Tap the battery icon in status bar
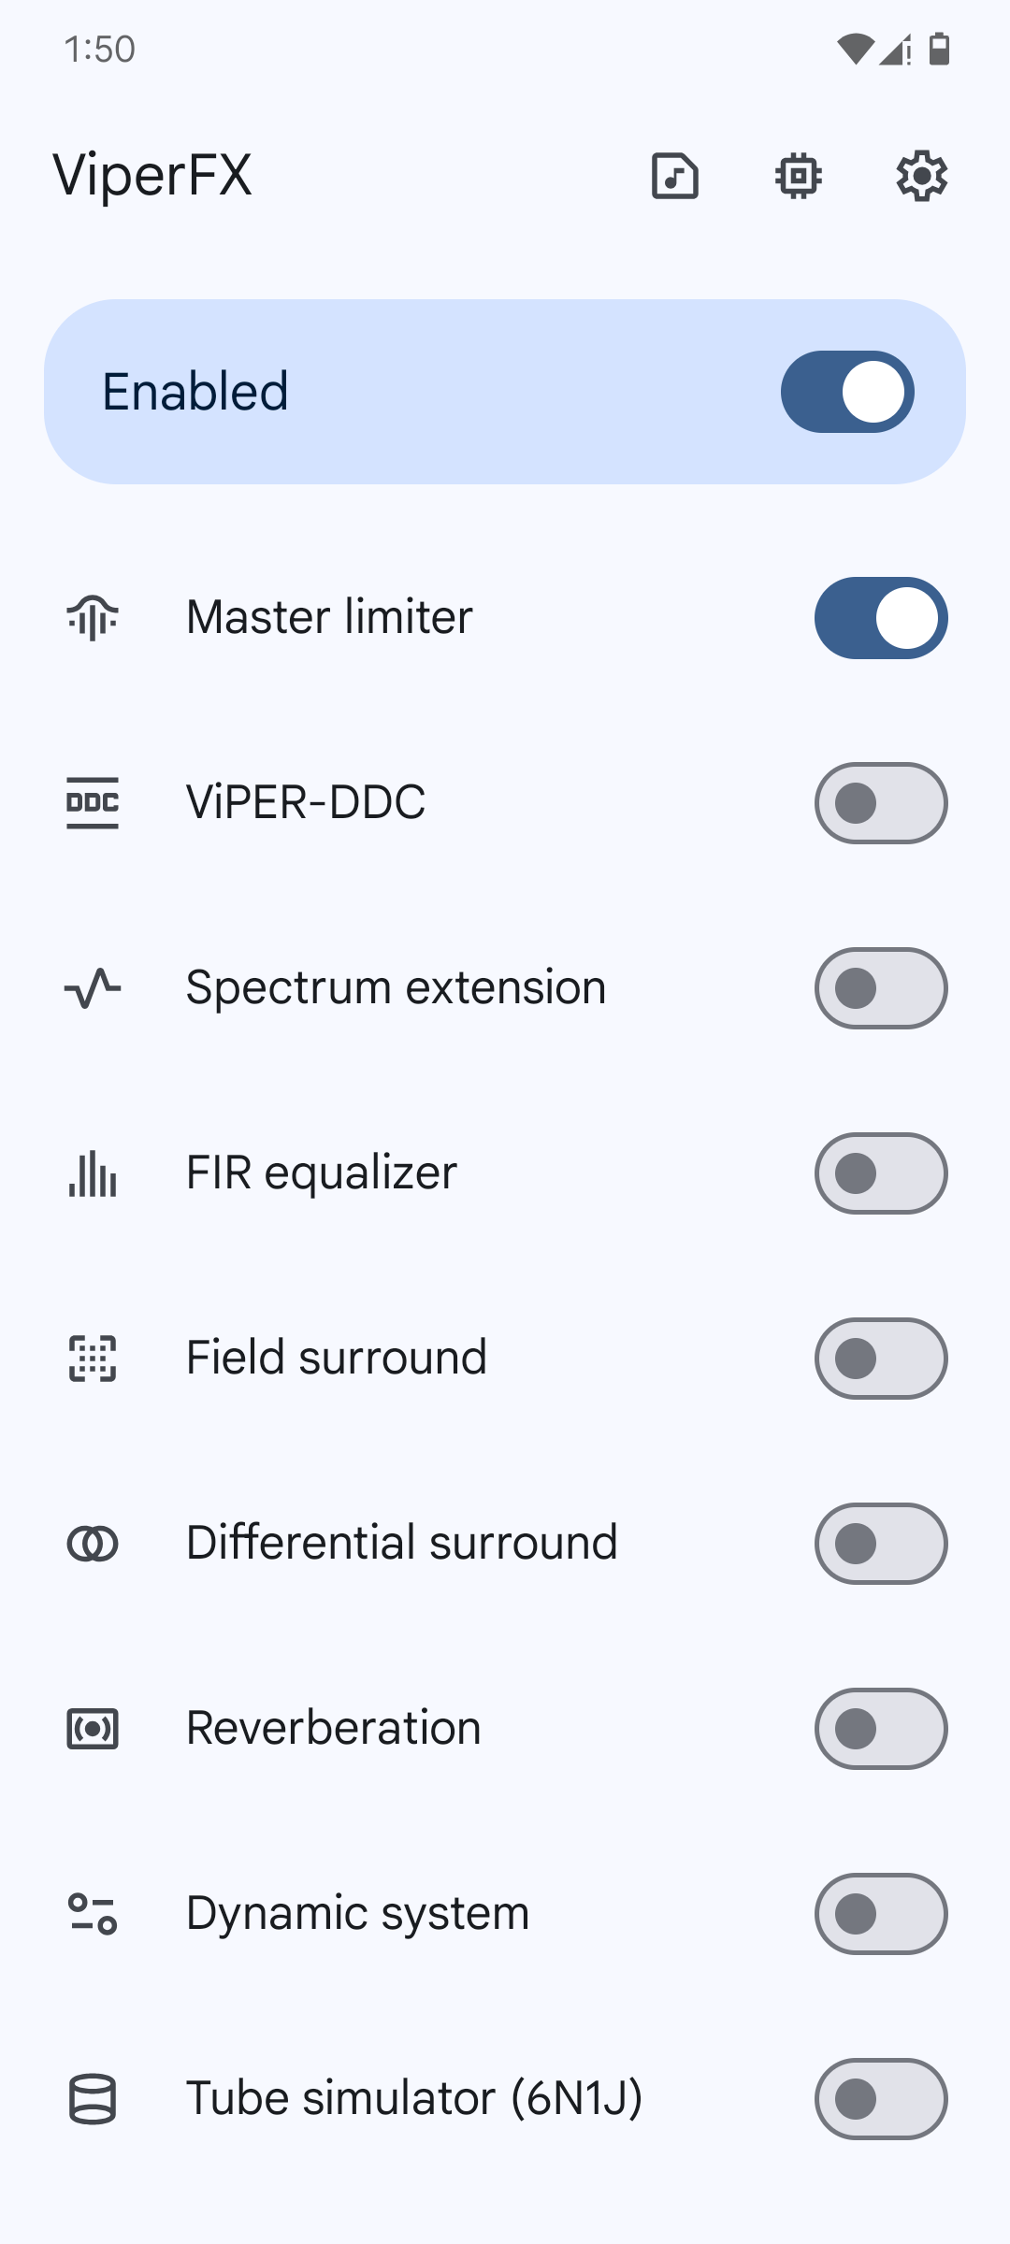 point(940,49)
